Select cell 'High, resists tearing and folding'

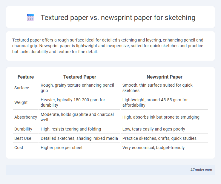point(80,129)
